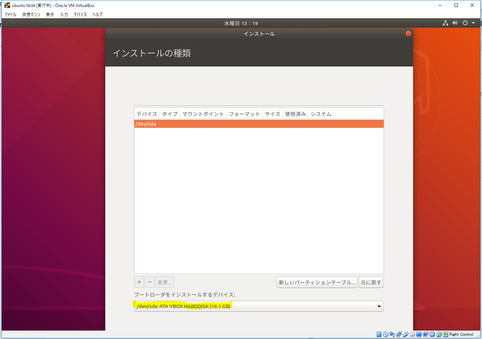Click the Right Control host key label
Screen dimensions: 482x339
pos(461,334)
